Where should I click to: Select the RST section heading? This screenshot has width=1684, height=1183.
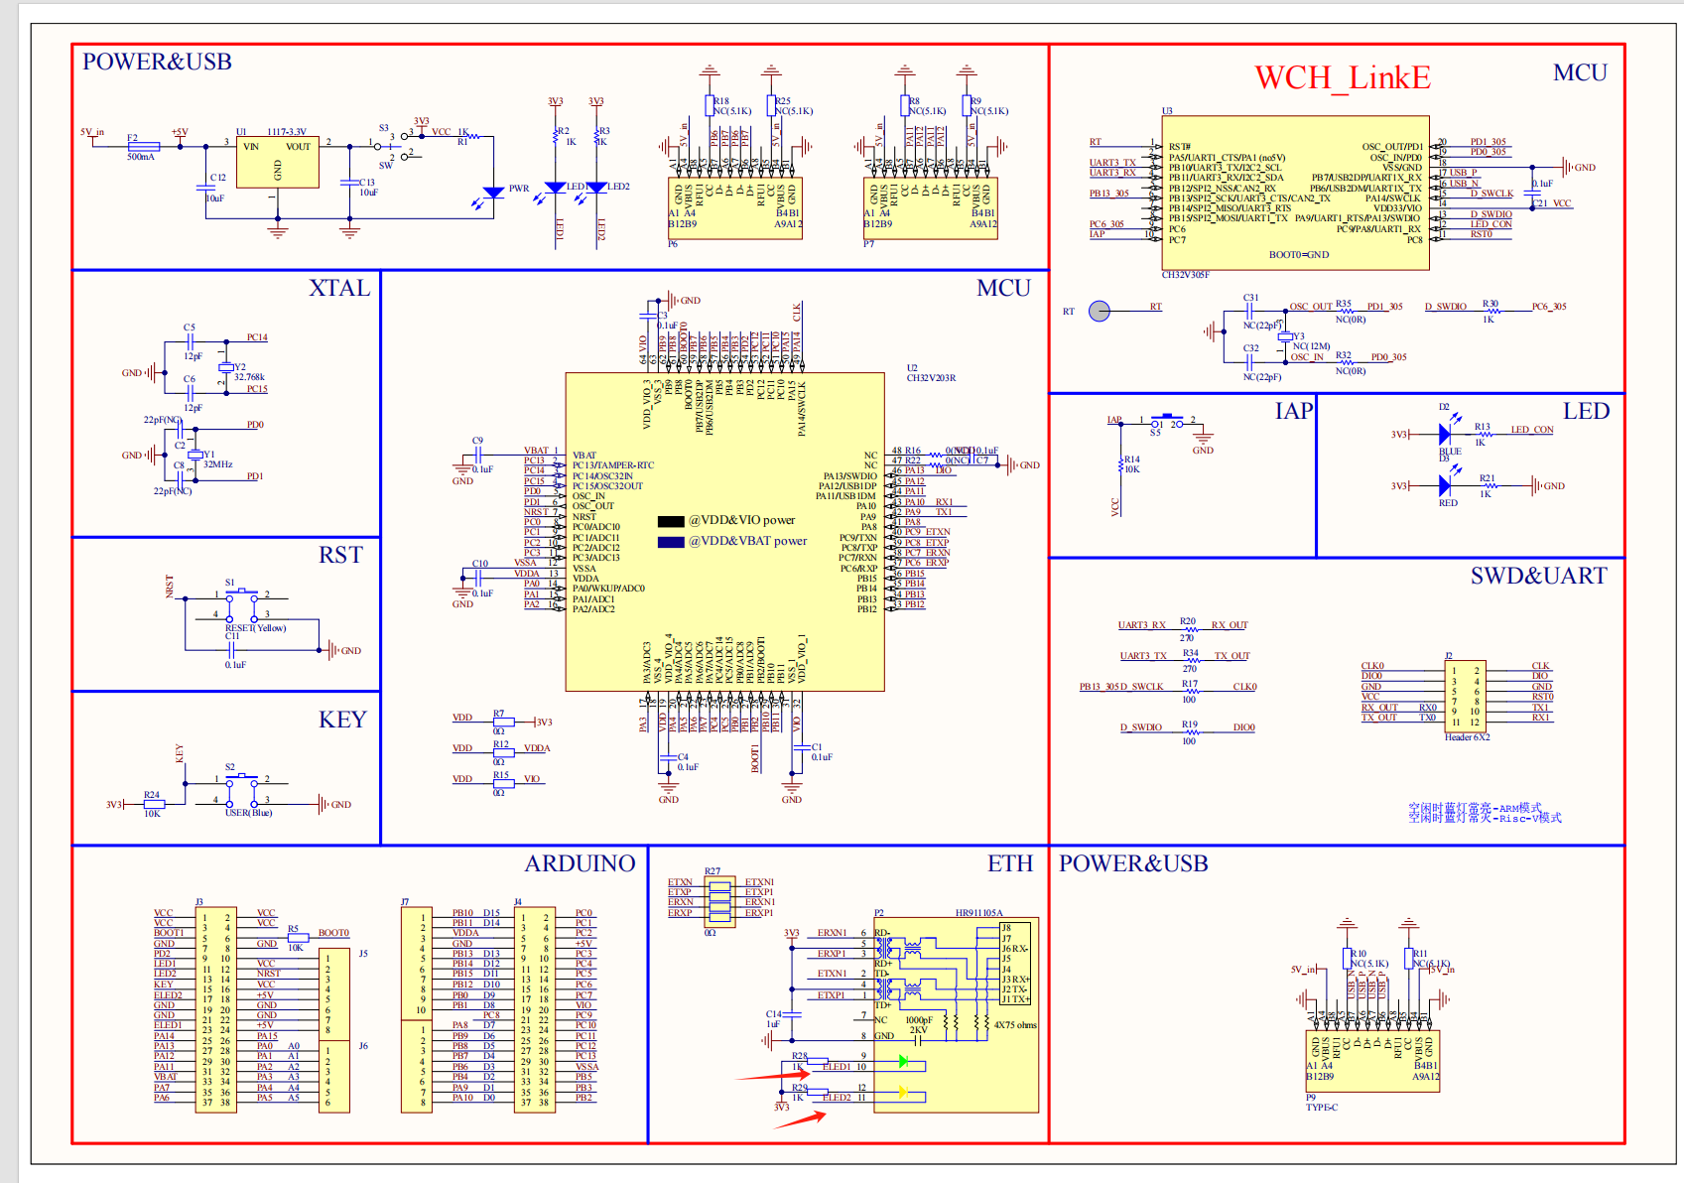point(340,555)
